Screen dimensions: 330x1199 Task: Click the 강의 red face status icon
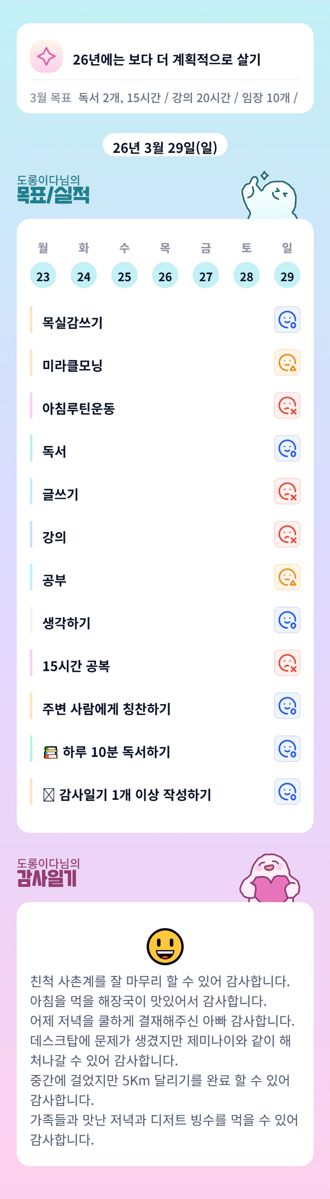click(287, 534)
